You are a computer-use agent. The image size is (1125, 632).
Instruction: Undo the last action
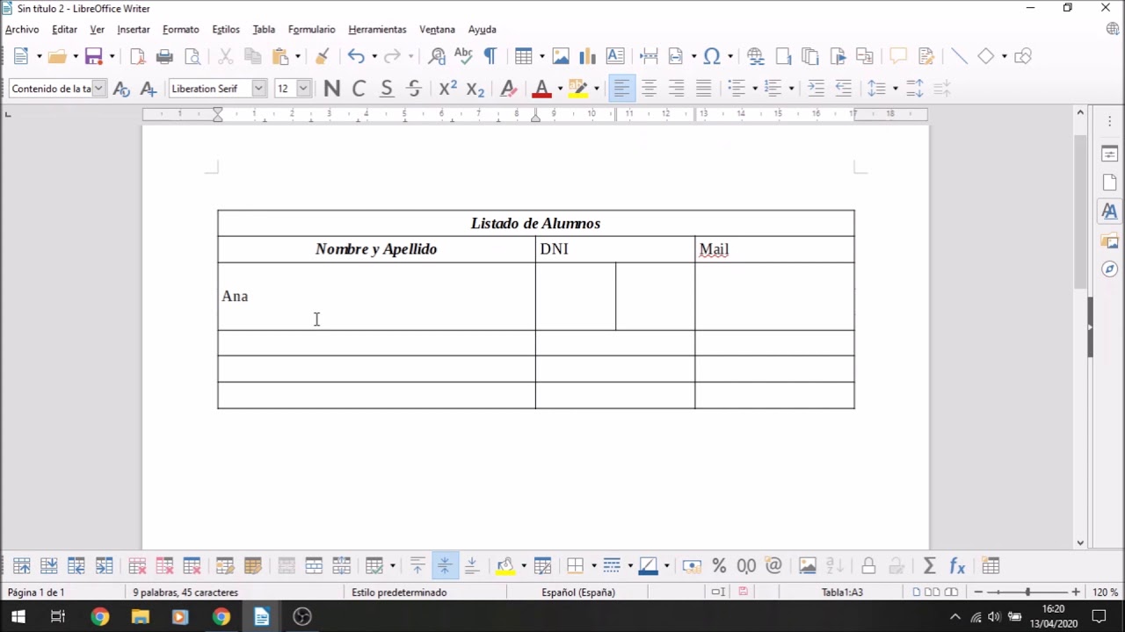click(x=355, y=56)
